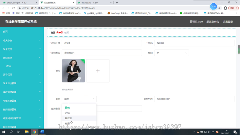Close the orderCodegen tab

point(36,3)
